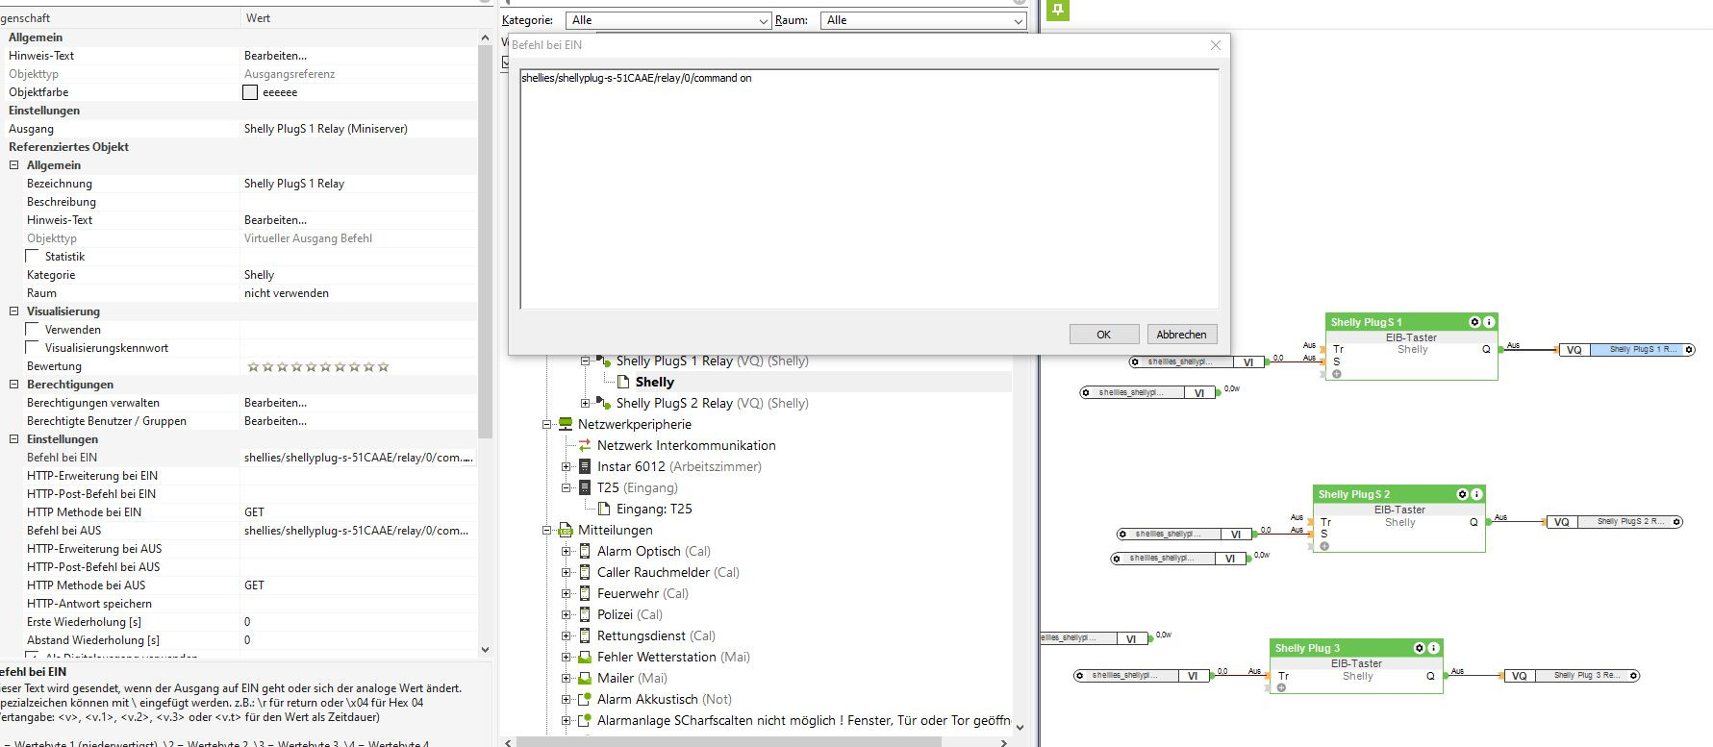Click Bearbeiten for top Hinweis-Text row

tap(275, 56)
